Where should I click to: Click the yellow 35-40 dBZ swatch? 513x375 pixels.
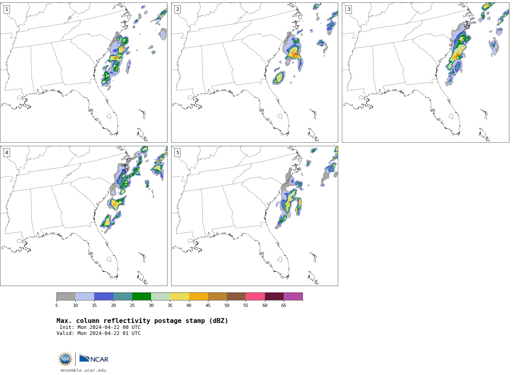point(180,296)
